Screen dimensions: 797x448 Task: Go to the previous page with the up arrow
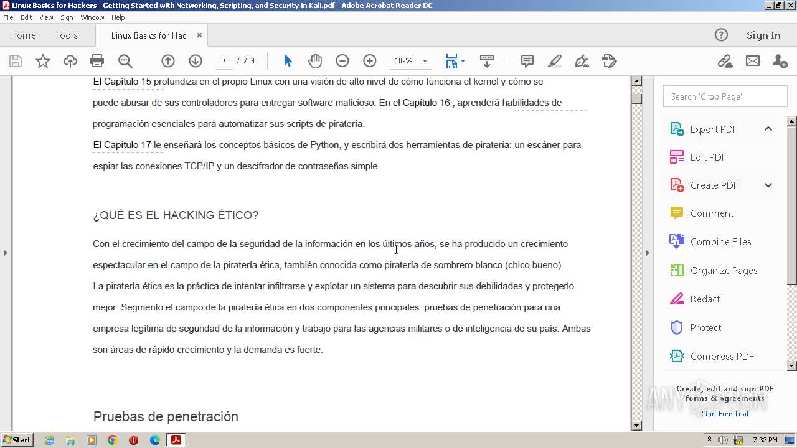pyautogui.click(x=168, y=61)
